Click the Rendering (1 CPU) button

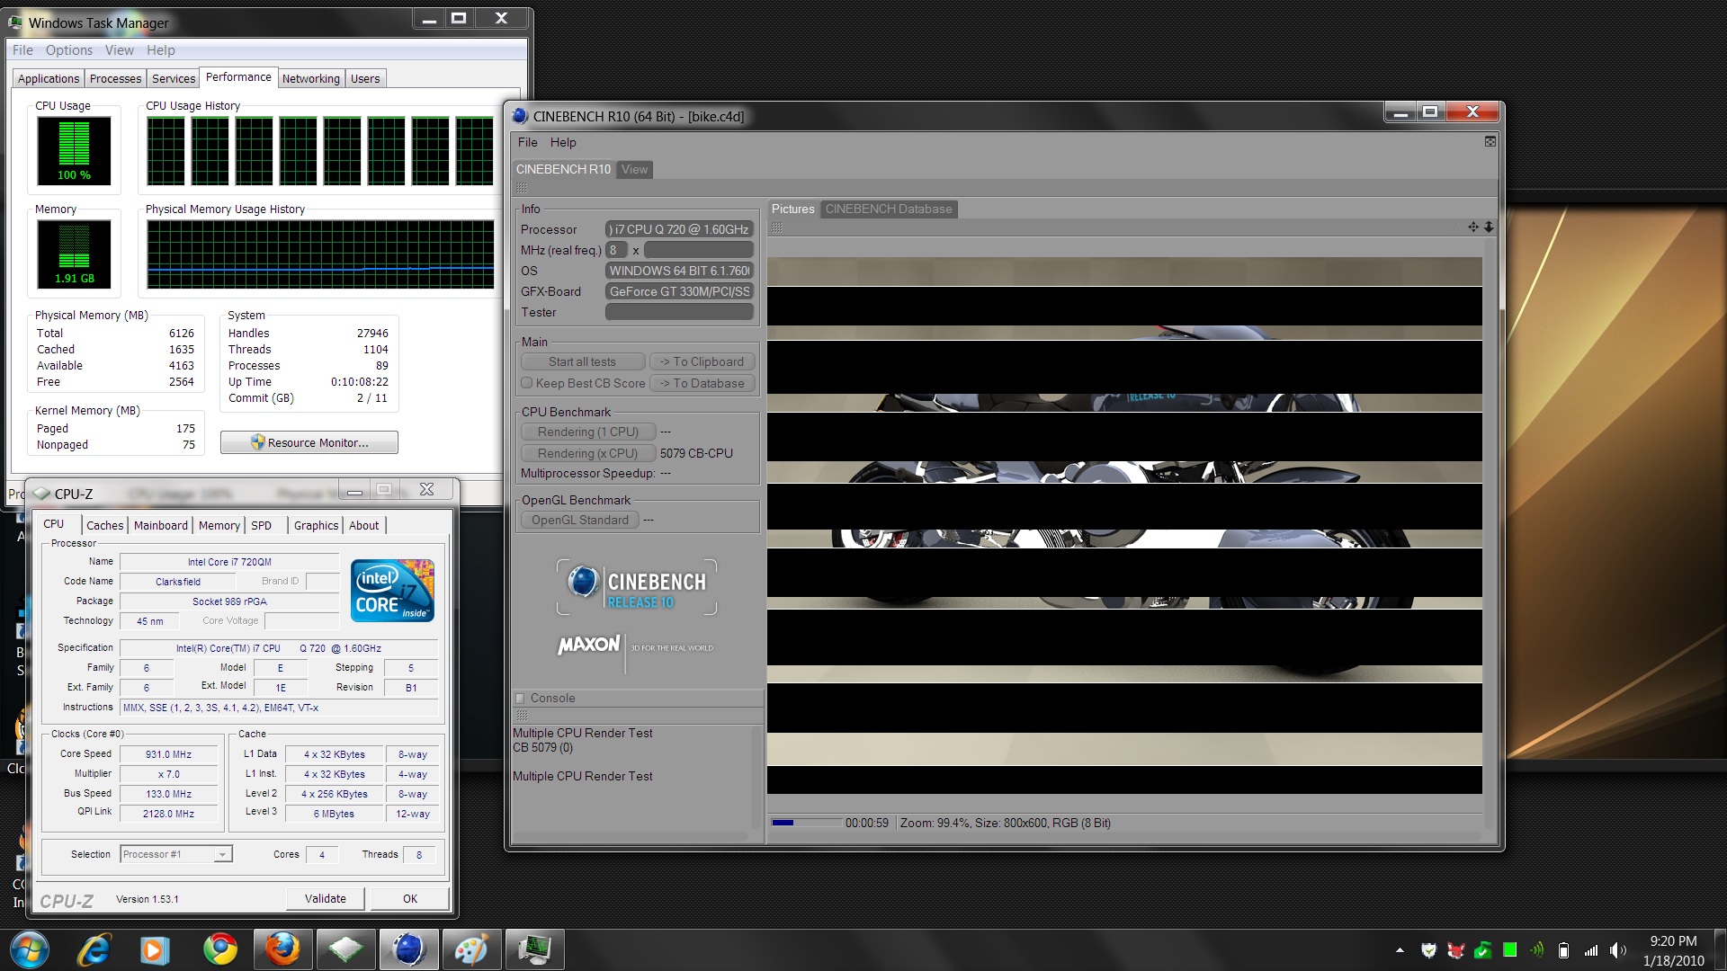(588, 432)
